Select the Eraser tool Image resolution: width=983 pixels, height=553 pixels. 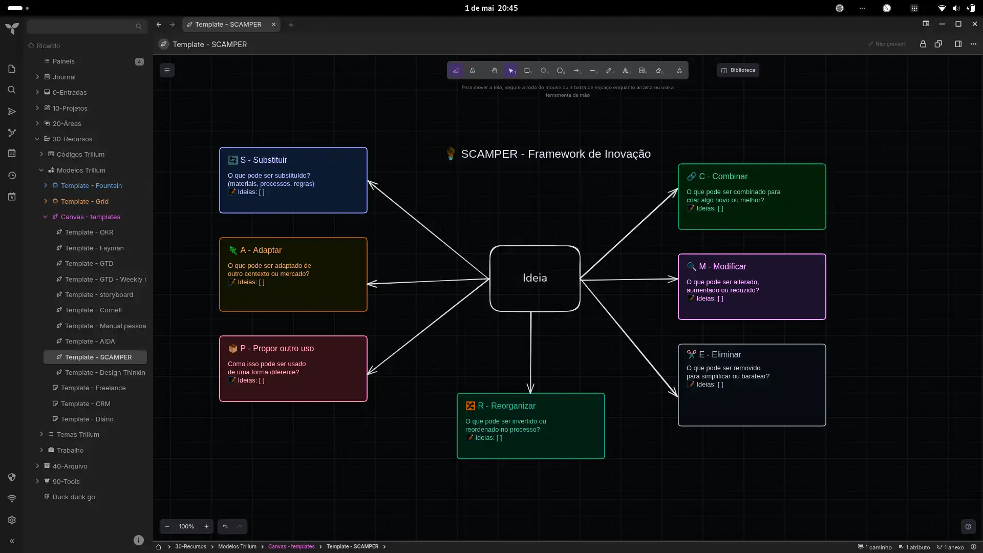[x=659, y=71]
